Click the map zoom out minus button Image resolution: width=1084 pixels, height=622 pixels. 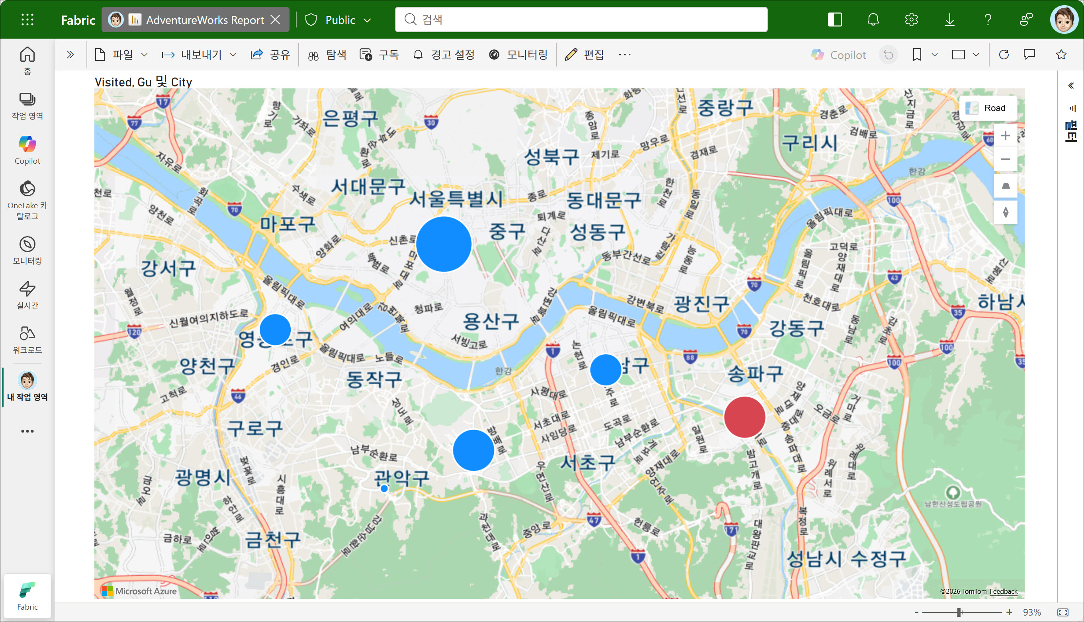pos(1005,159)
